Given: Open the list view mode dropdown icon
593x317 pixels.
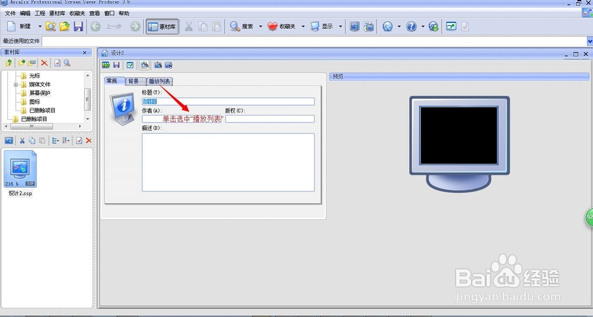Looking at the screenshot, I should click(x=56, y=140).
